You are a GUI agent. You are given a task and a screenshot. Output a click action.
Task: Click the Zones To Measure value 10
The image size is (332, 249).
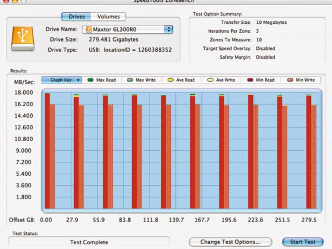(259, 40)
